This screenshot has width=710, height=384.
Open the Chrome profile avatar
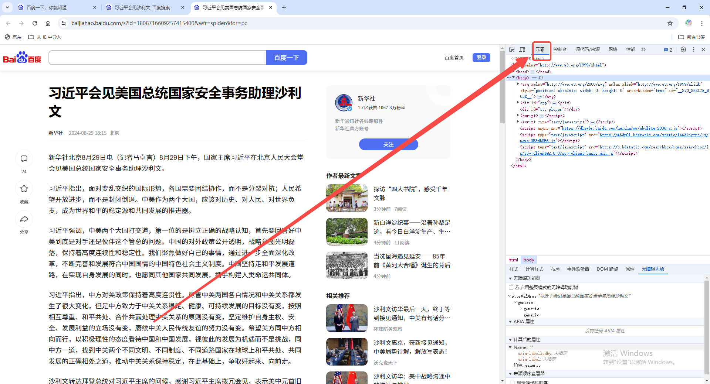pos(689,23)
